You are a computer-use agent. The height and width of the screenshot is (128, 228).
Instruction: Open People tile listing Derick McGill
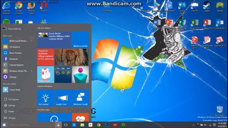coord(54,40)
